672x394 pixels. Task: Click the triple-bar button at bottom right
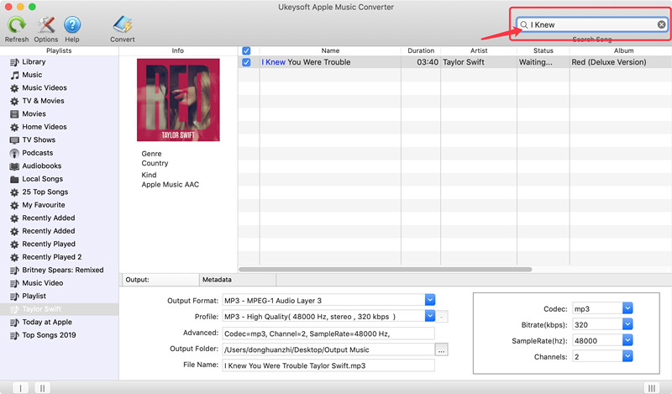[x=652, y=388]
